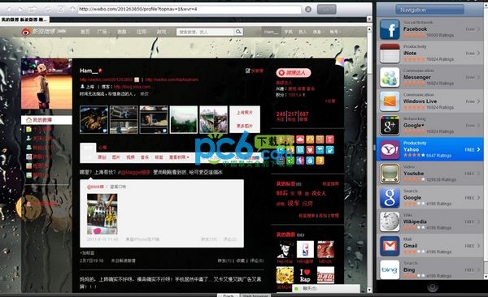Launch the Gmail envelope icon
This screenshot has width=488, height=297.
click(x=390, y=246)
